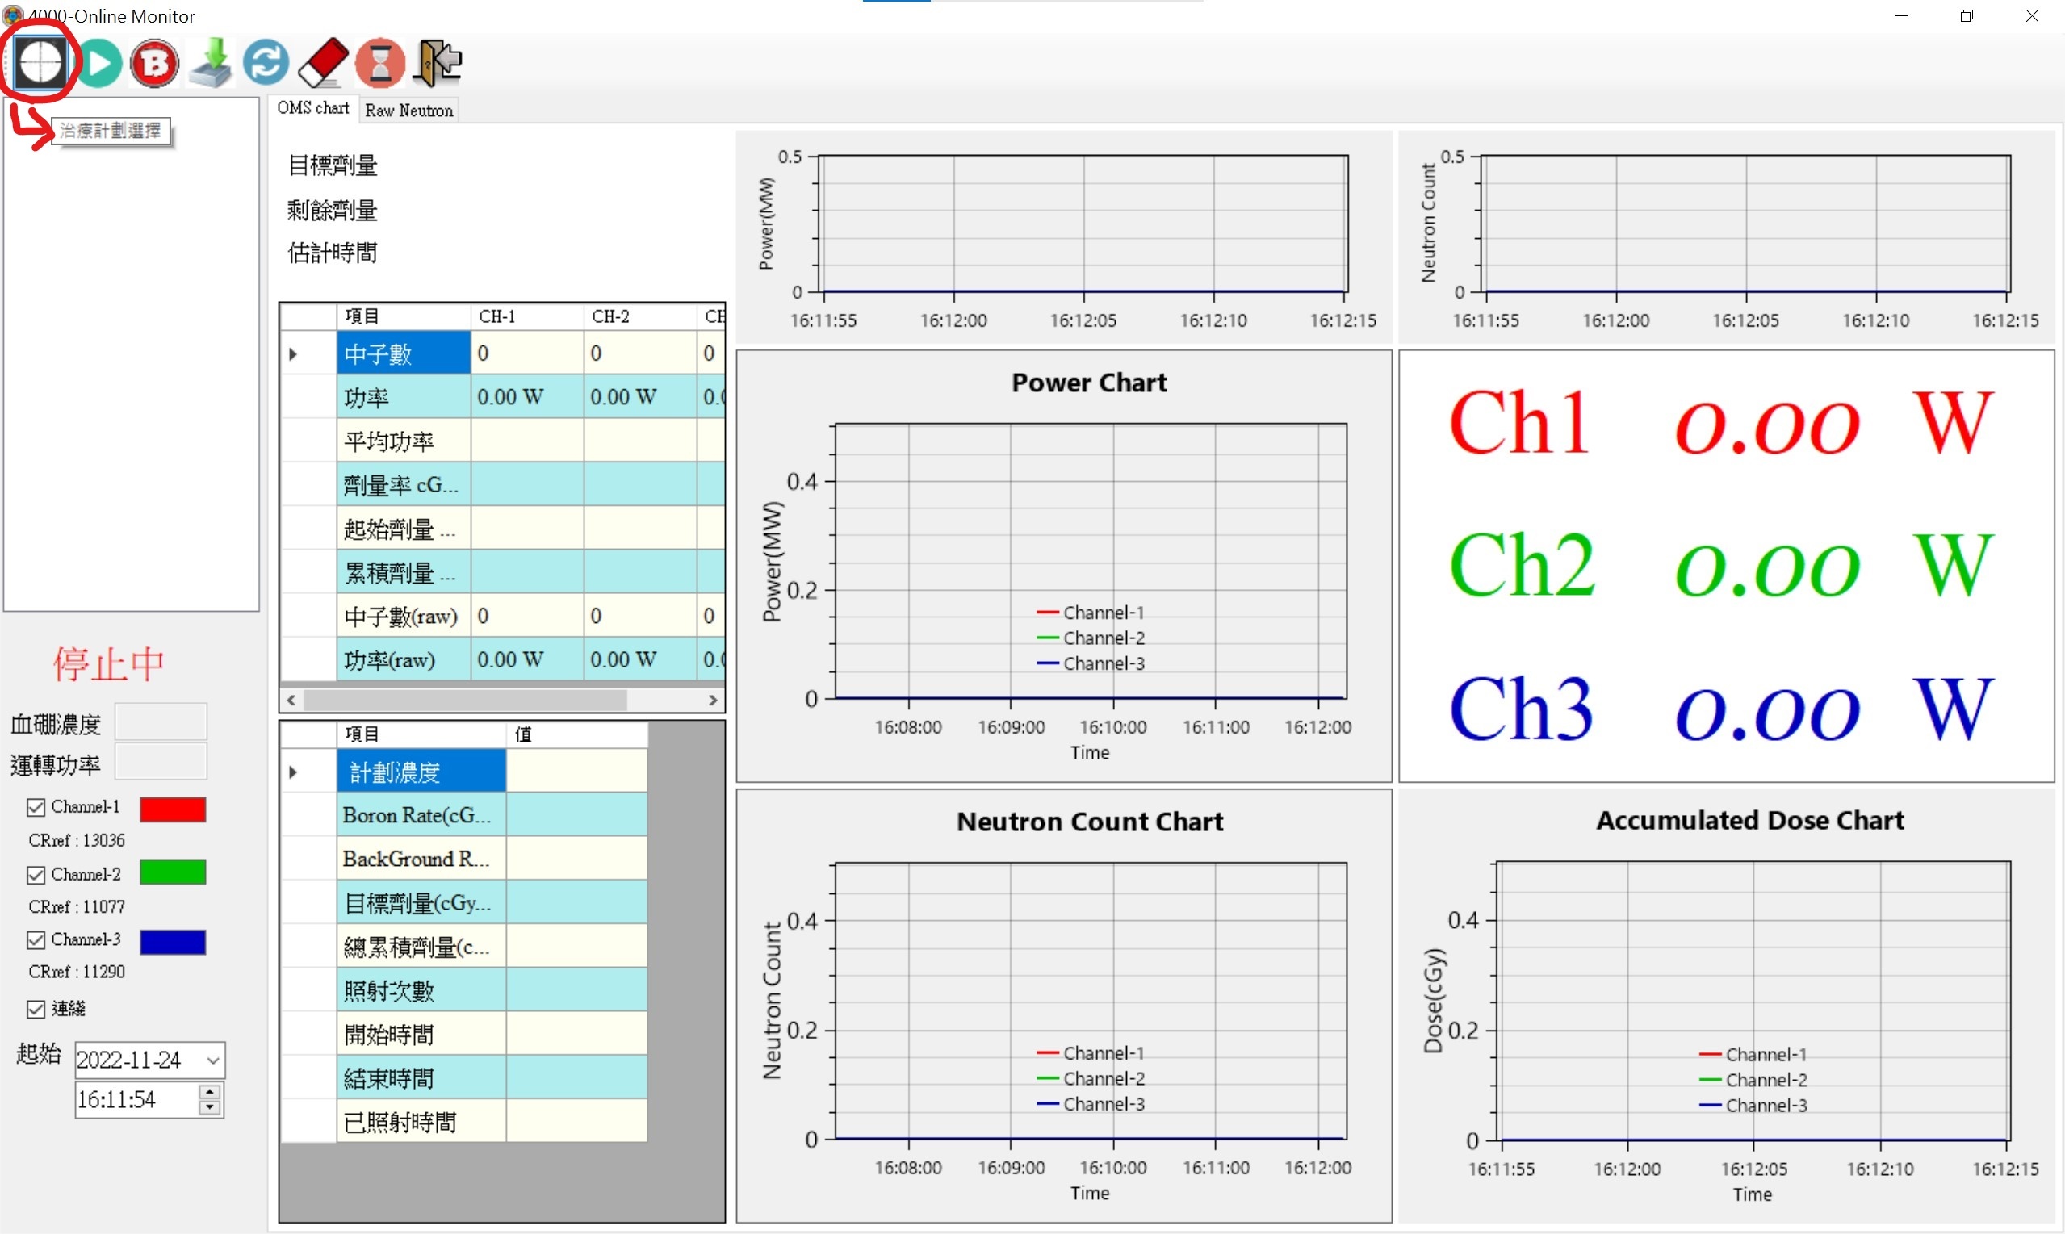Screen dimensions: 2065x1234
Task: Uncheck the 連続 continuous checkbox
Action: pos(36,1009)
